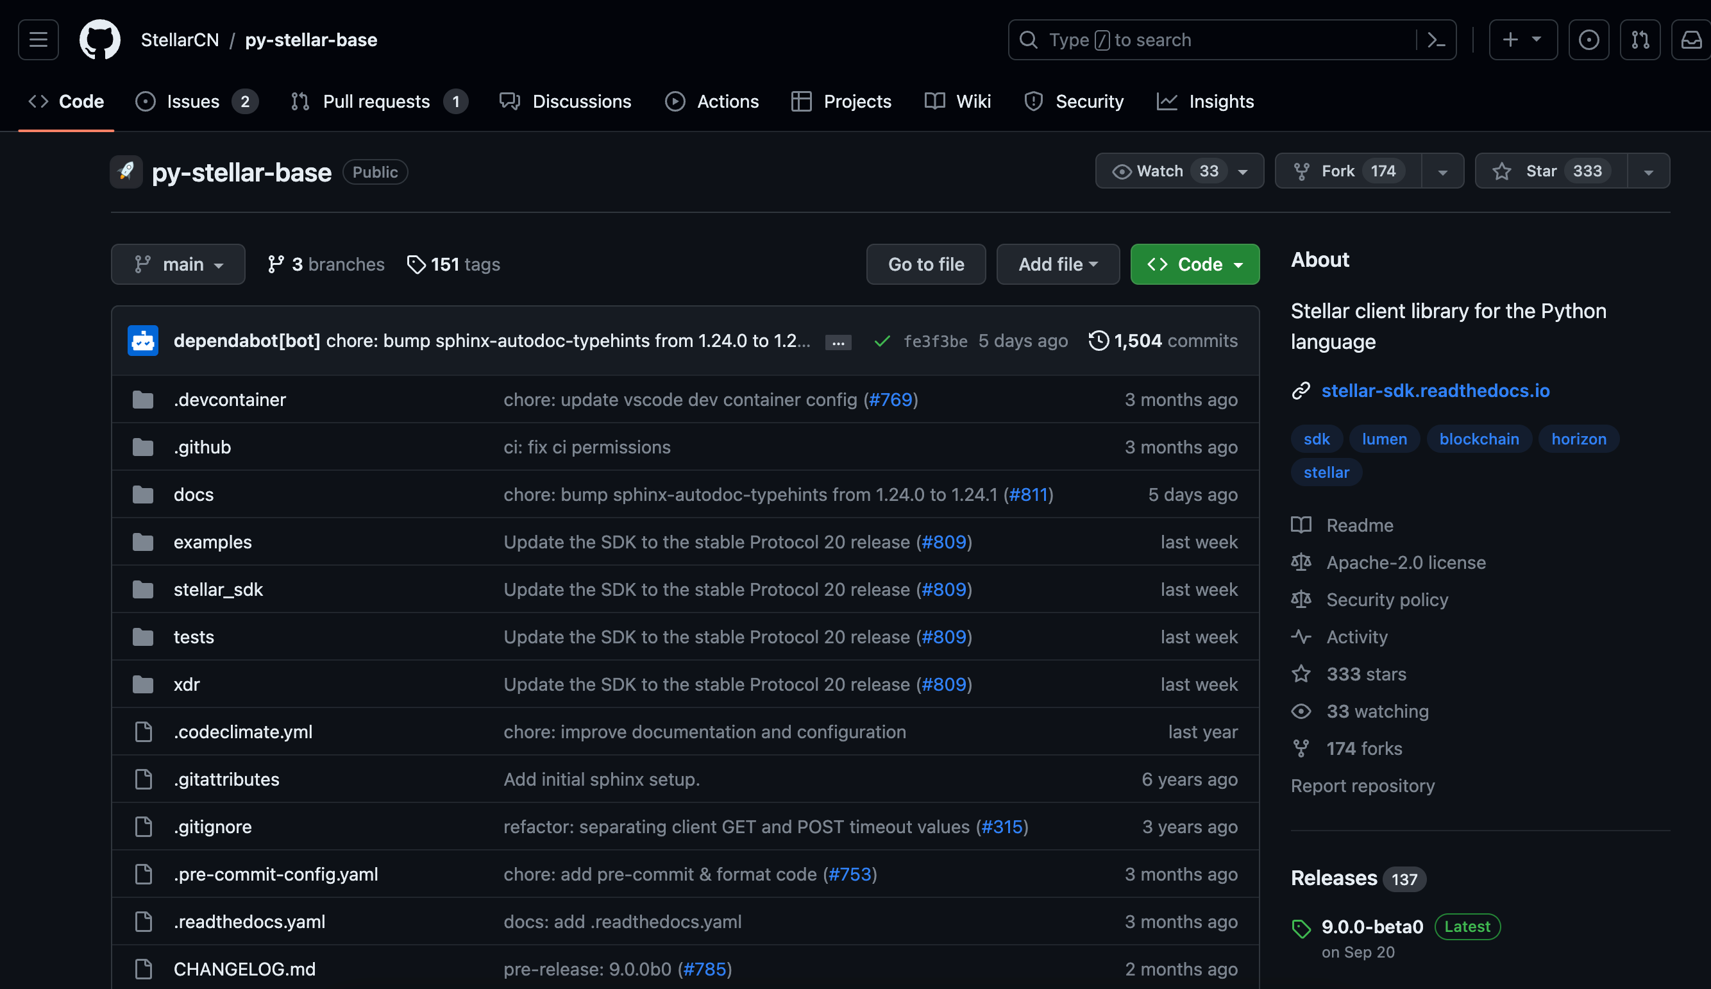This screenshot has width=1711, height=989.
Task: Switch to the Pull requests tab
Action: click(x=376, y=101)
